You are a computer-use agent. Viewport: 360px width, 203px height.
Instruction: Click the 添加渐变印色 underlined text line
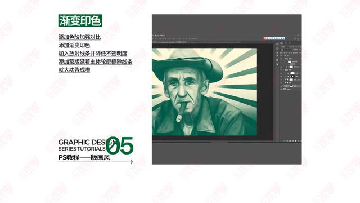point(74,45)
